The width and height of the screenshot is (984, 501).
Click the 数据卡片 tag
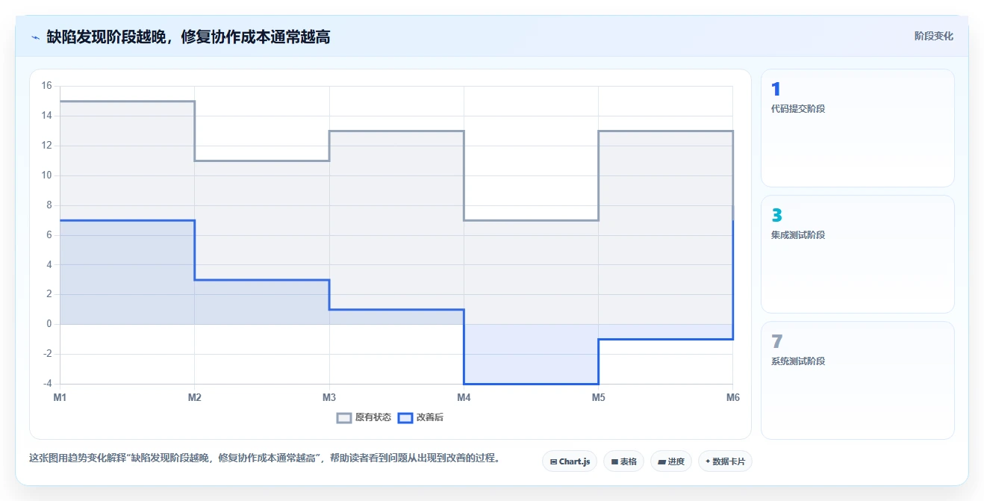[725, 461]
